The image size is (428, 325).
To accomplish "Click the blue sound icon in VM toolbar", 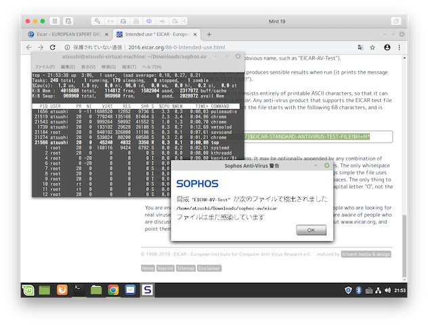I will [x=149, y=21].
